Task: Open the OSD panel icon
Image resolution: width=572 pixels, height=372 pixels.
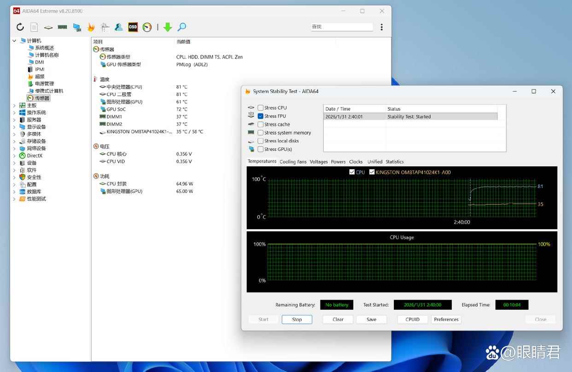Action: point(133,27)
